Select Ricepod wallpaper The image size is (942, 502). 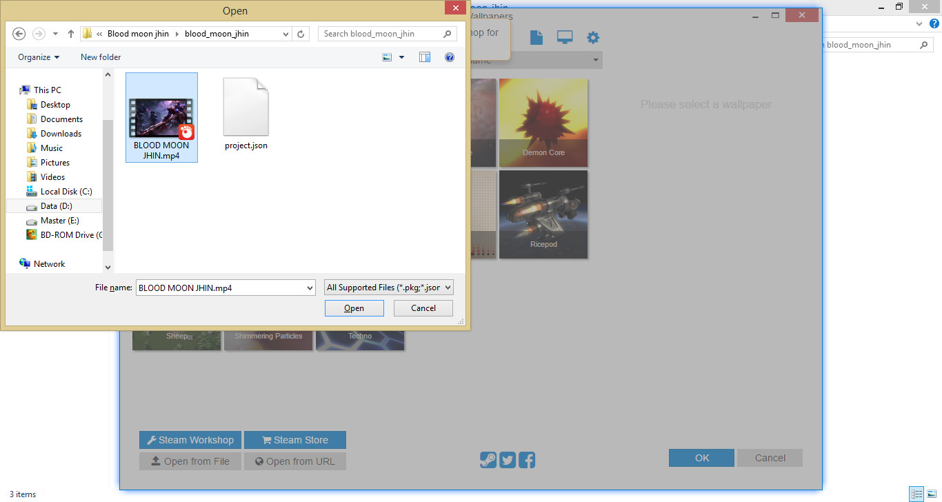tap(543, 214)
